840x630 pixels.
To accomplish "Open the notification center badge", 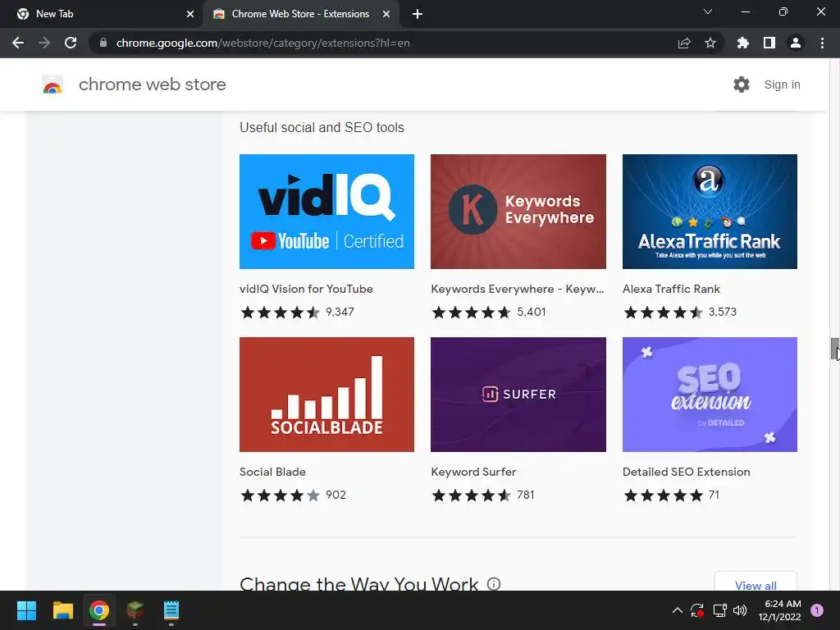I will 817,610.
